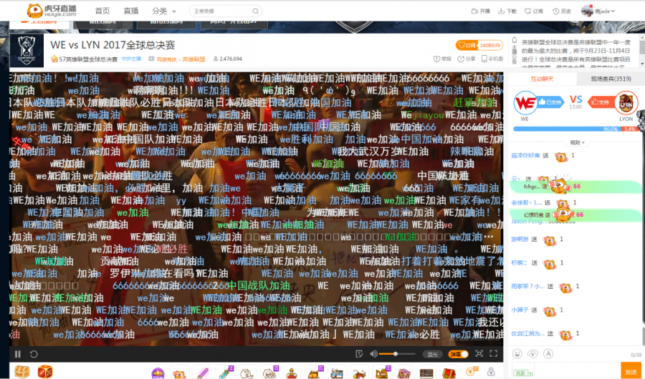Screen dimensions: 645x379
Task: Click the WE team logo
Action: tap(525, 103)
